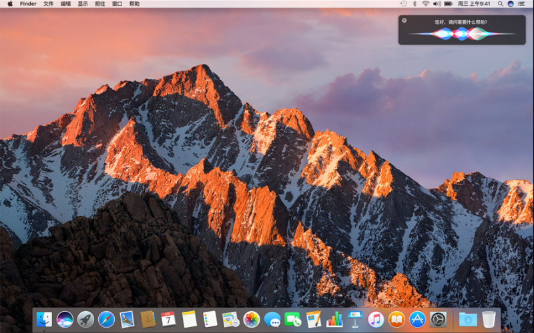534x333 pixels.
Task: Open the App Store dock icon
Action: click(x=417, y=320)
